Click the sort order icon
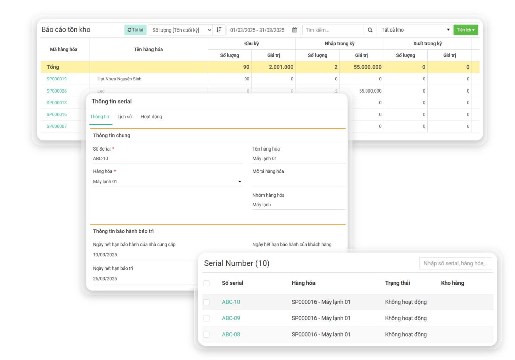515x360 pixels. [219, 30]
